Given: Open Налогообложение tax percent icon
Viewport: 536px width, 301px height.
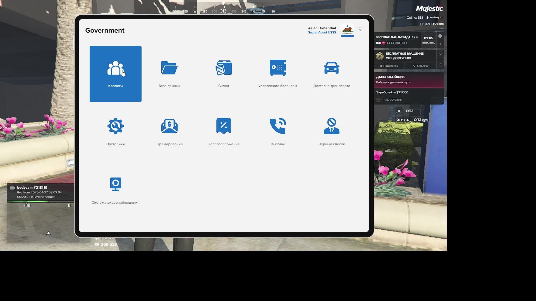Looking at the screenshot, I should (x=223, y=126).
